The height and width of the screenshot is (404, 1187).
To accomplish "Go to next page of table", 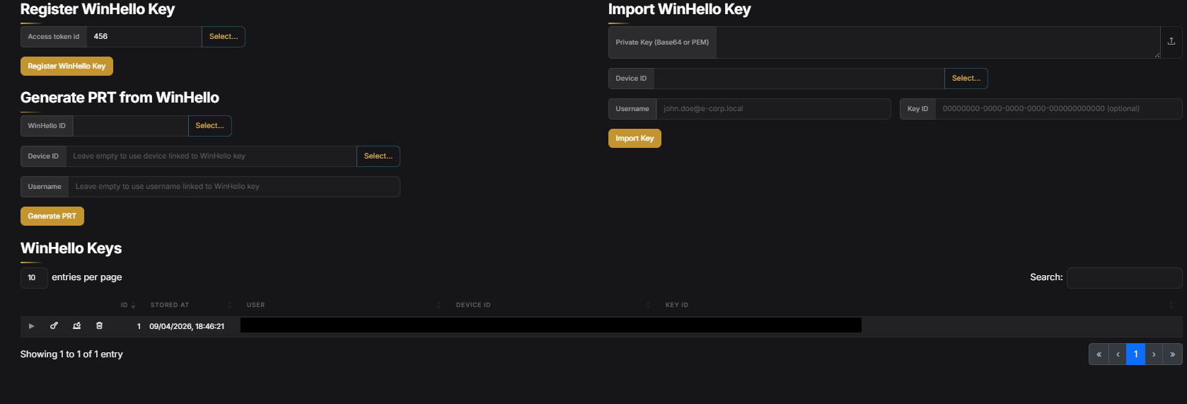I will (x=1154, y=354).
